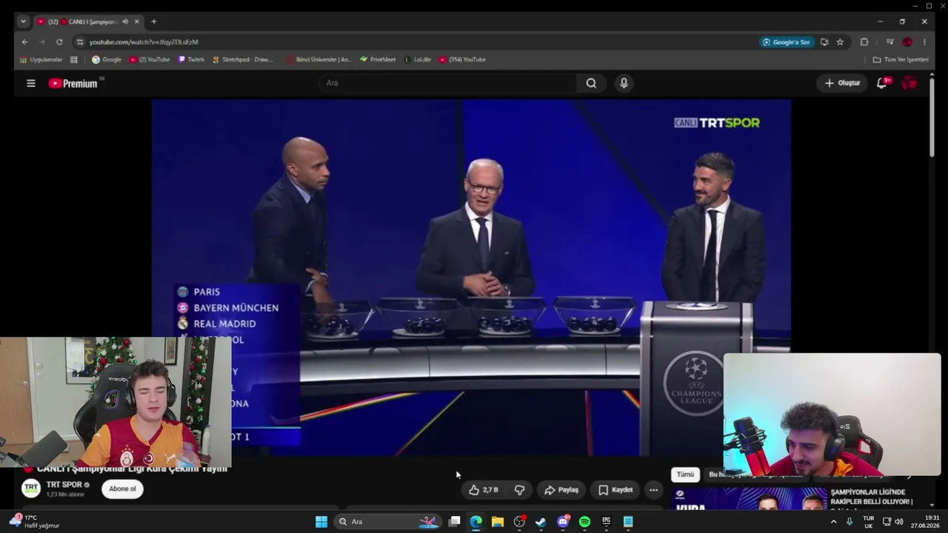The image size is (948, 533).
Task: Open the Uygulamalar bookmark
Action: (41, 59)
